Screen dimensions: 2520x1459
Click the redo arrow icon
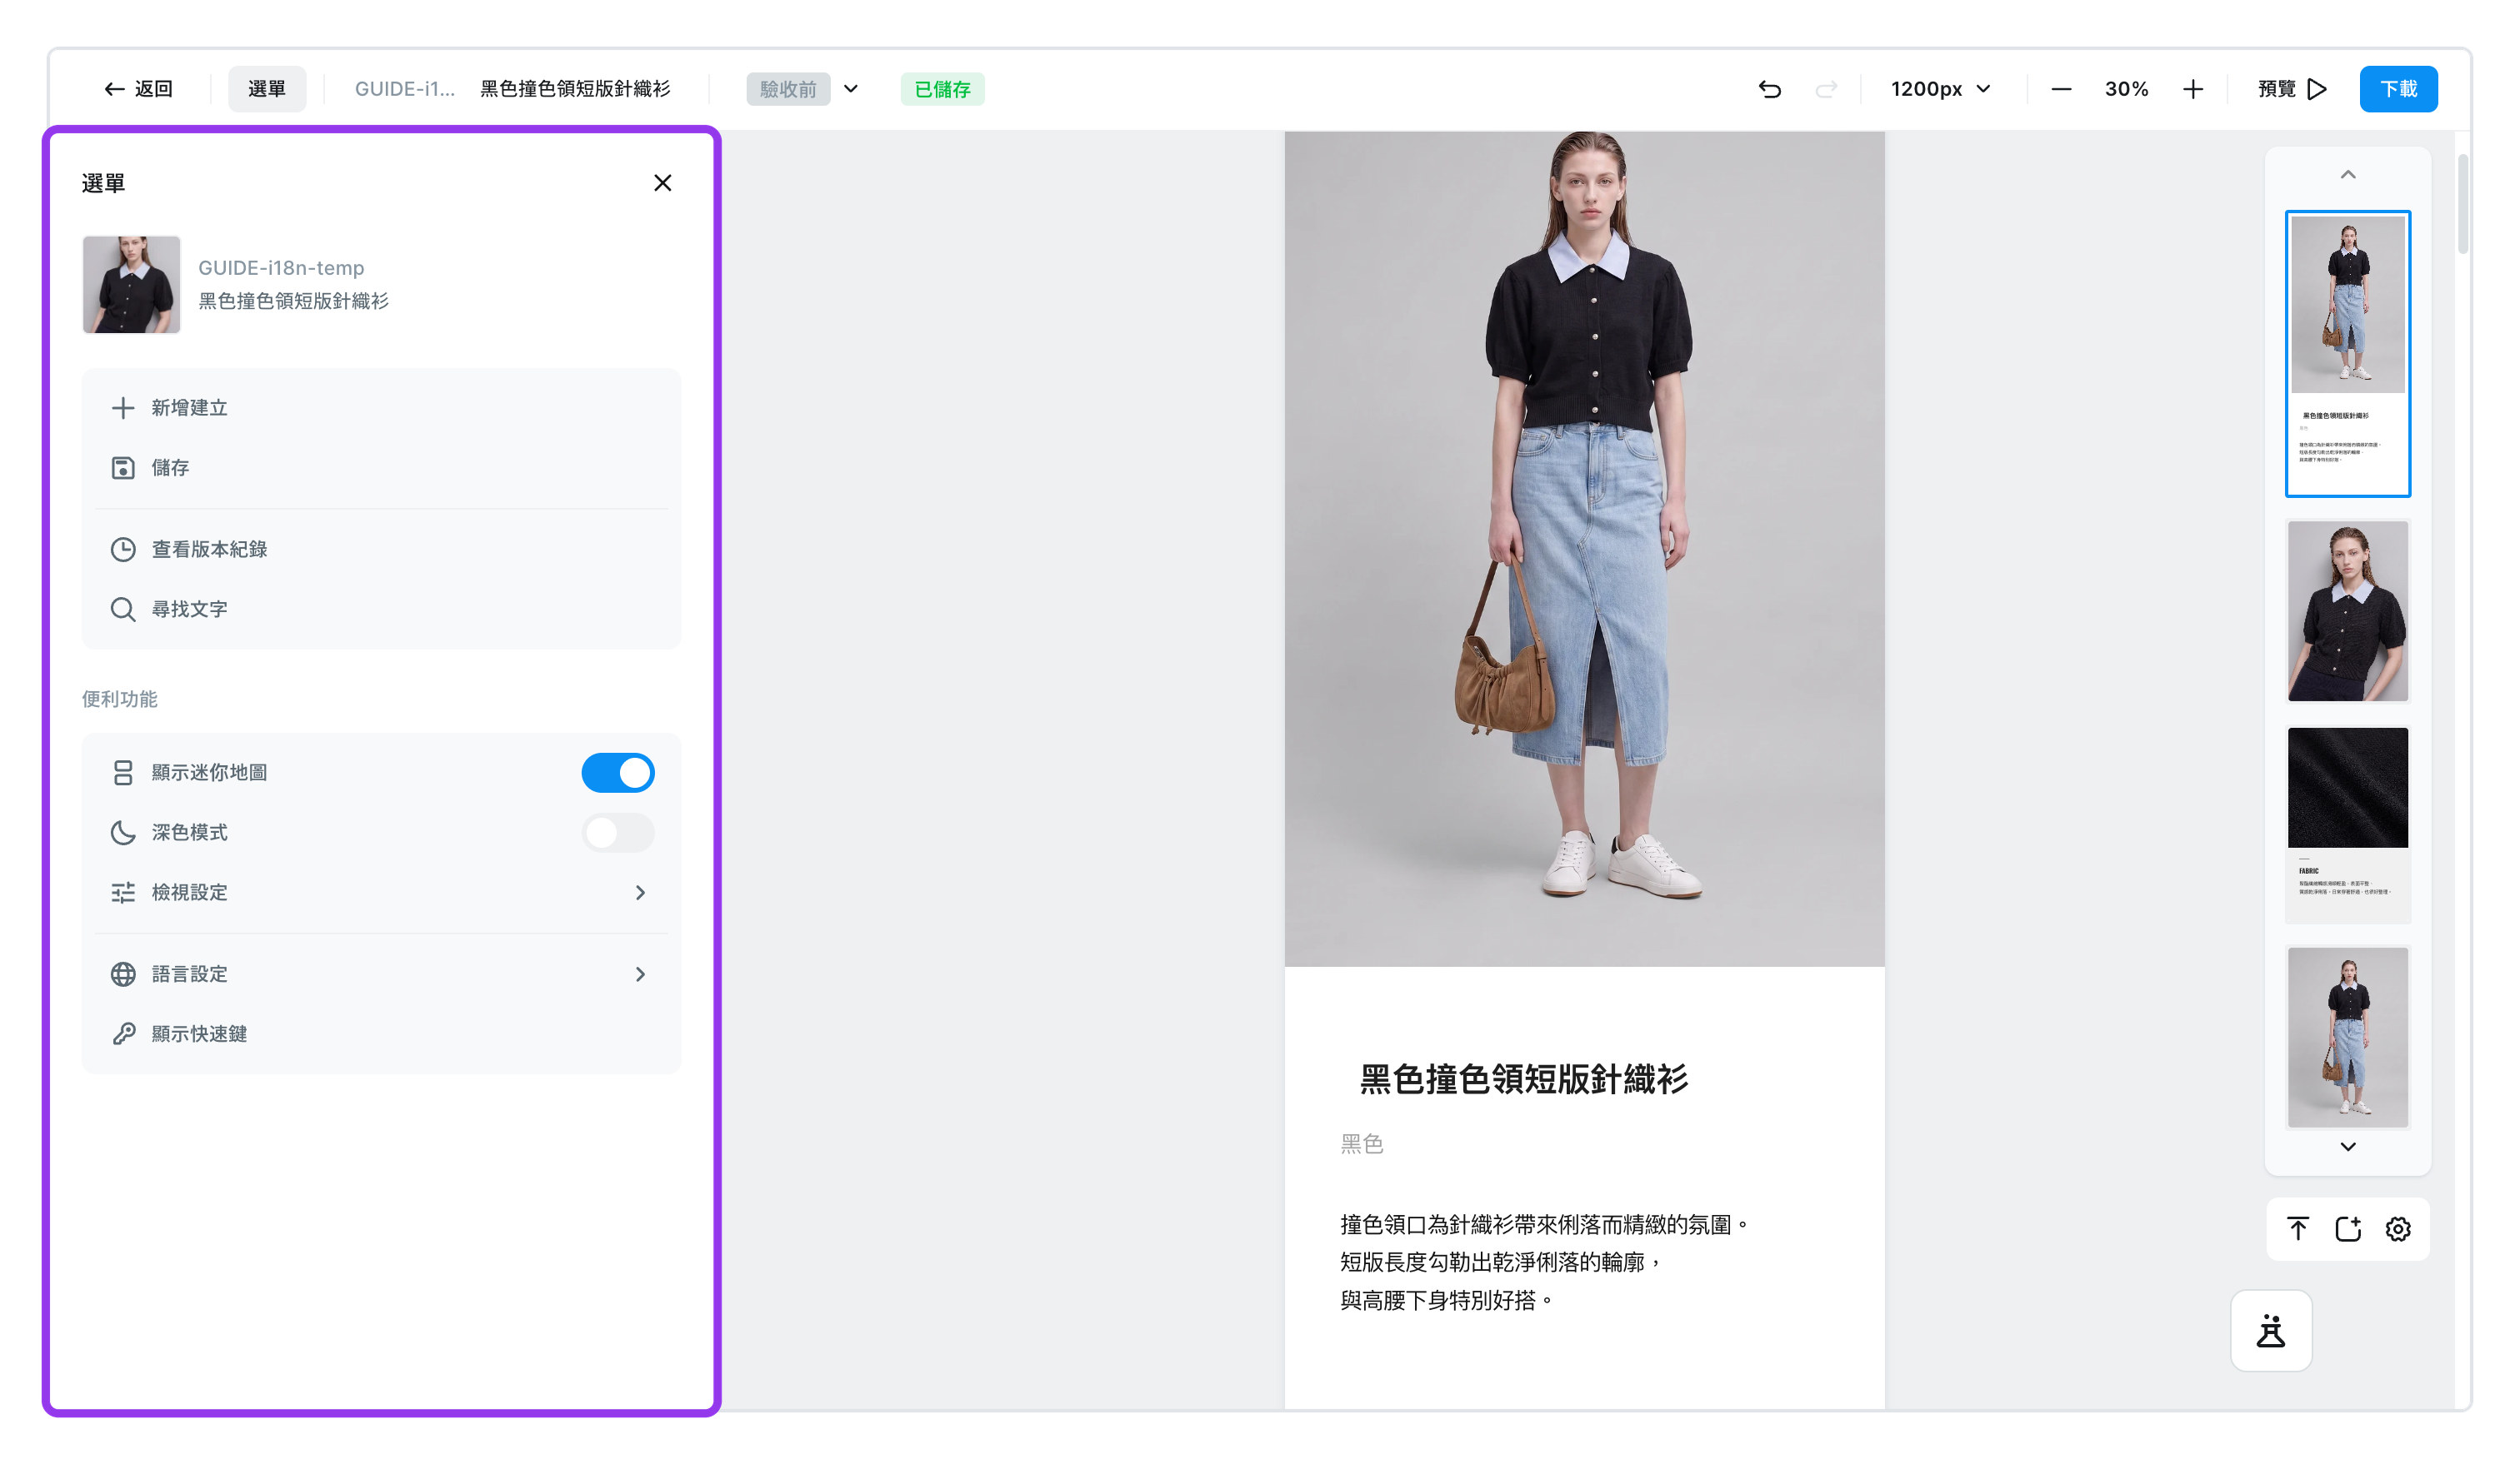click(1826, 89)
